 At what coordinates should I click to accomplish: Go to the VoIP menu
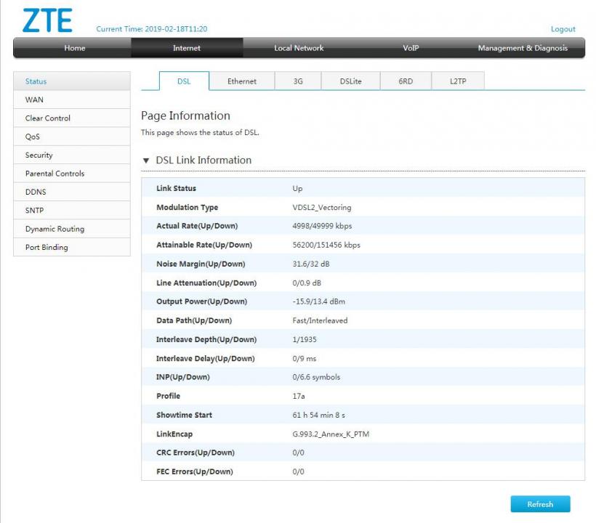pos(411,48)
